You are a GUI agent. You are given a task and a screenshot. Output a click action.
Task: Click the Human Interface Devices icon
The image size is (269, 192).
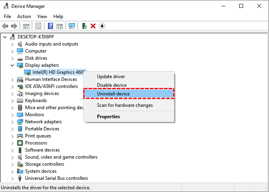pos(20,79)
